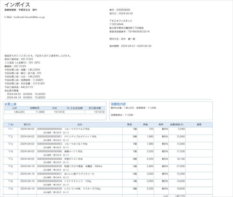Select the registration number T9746093633214

click(139, 31)
